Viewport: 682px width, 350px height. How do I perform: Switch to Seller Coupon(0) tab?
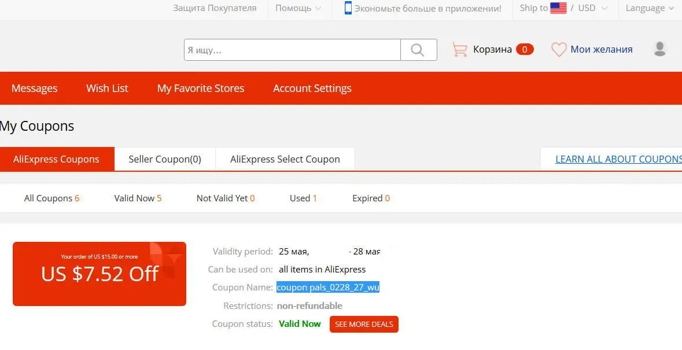point(165,159)
